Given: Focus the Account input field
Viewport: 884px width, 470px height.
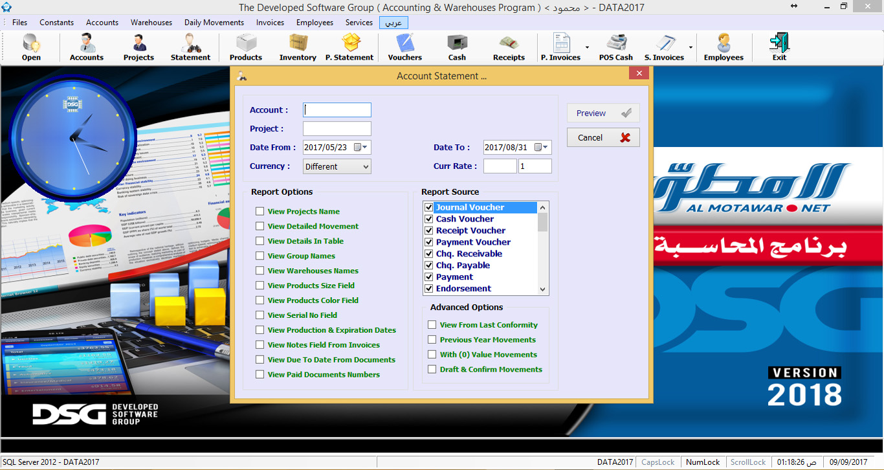Looking at the screenshot, I should (x=337, y=110).
